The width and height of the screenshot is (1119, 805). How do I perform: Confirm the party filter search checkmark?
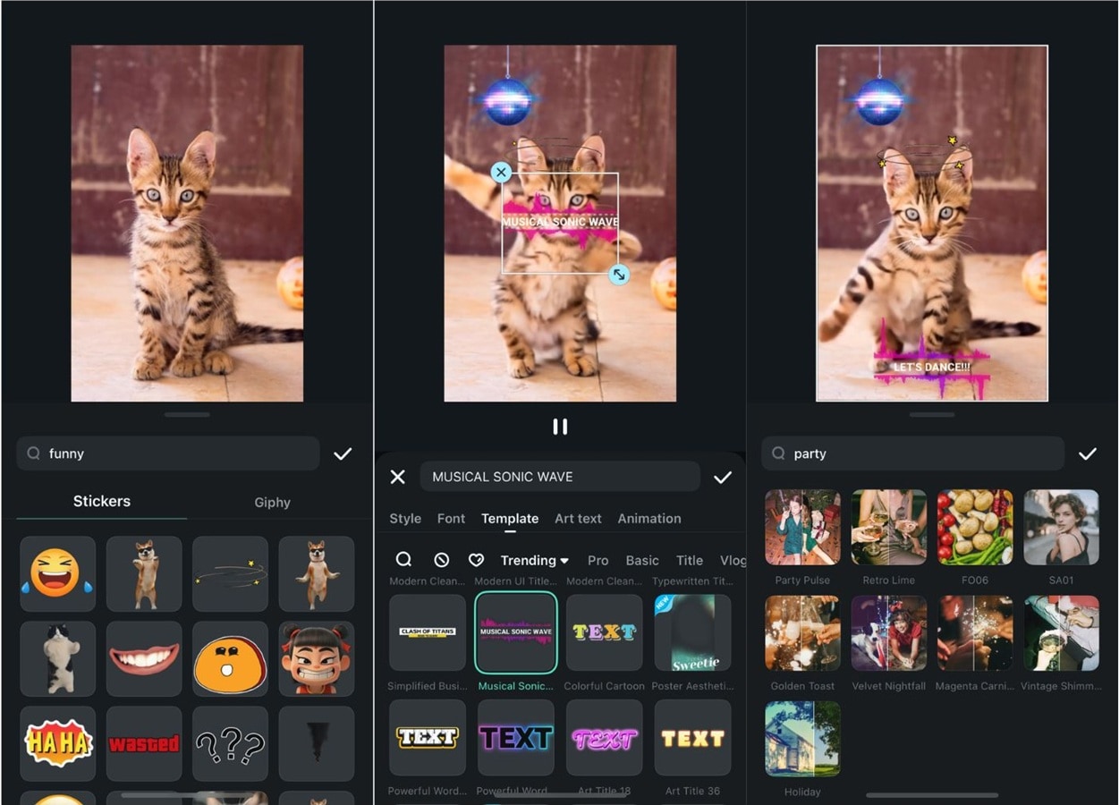pos(1088,453)
